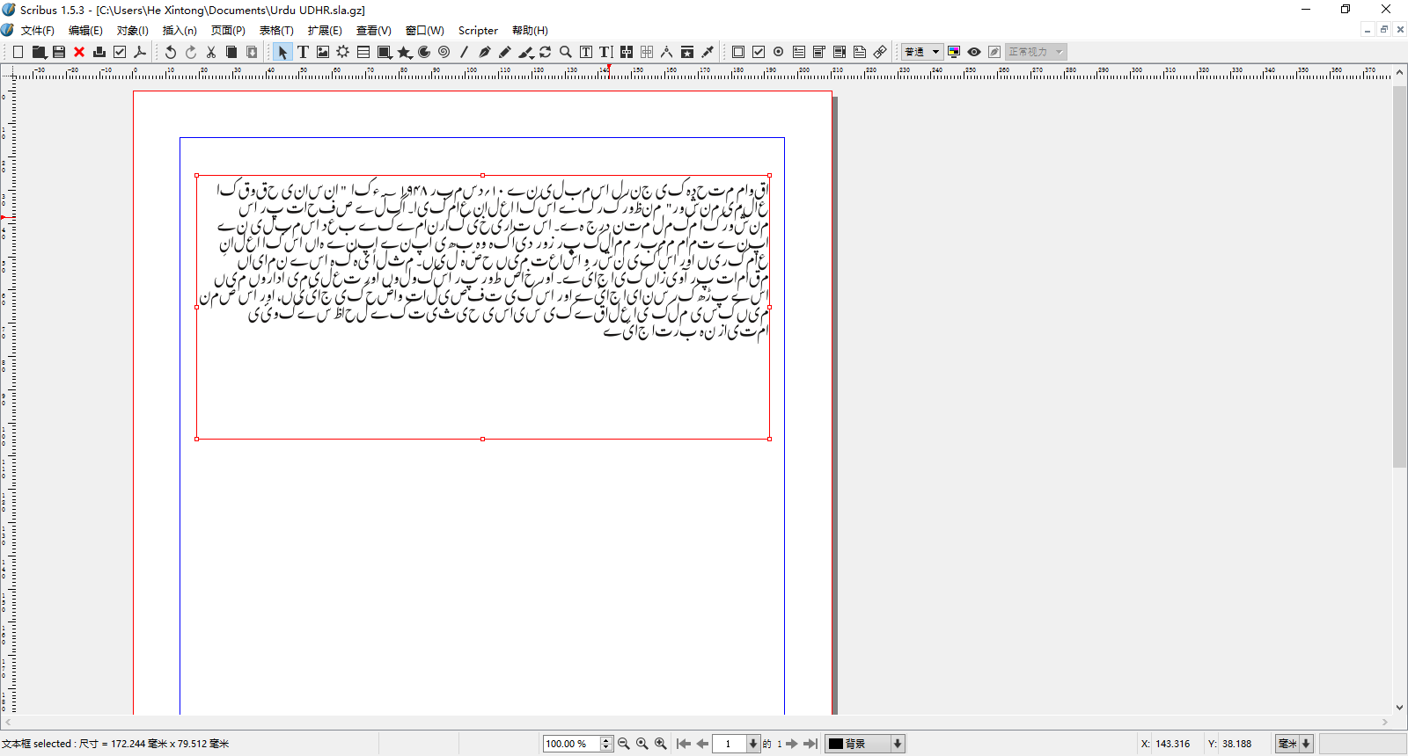This screenshot has height=756, width=1408.
Task: Select the Image Frame tool
Action: coord(323,52)
